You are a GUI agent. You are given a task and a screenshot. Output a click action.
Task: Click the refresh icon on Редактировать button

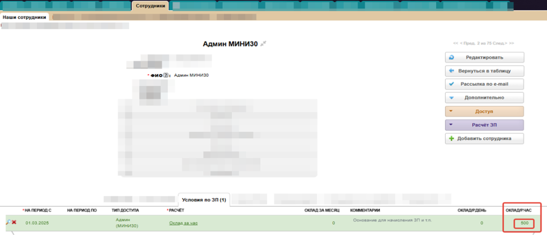pyautogui.click(x=451, y=58)
